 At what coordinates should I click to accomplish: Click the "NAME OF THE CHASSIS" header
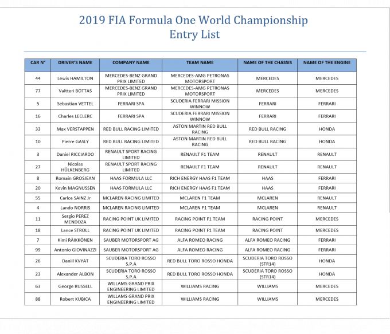point(267,62)
